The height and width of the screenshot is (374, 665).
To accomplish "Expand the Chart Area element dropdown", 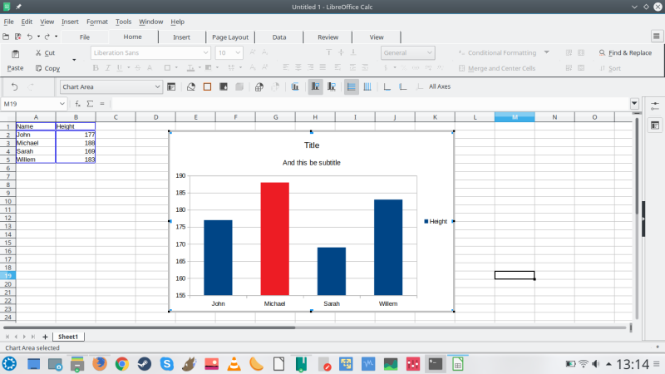I will [158, 86].
